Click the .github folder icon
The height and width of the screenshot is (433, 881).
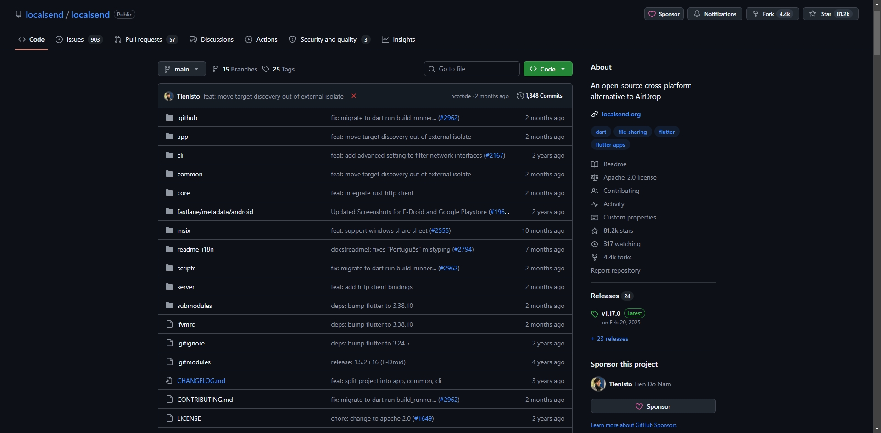click(169, 118)
